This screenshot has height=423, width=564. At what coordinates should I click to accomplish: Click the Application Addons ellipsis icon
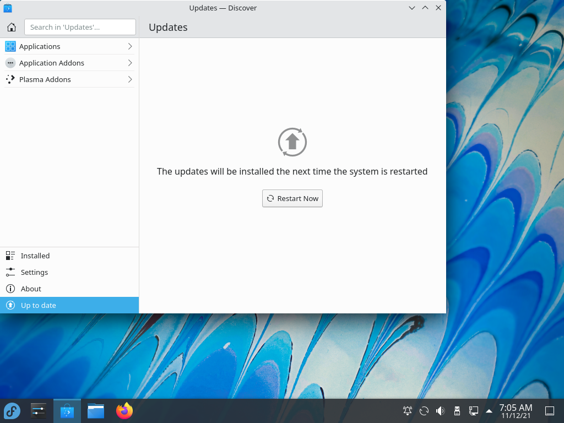point(10,63)
